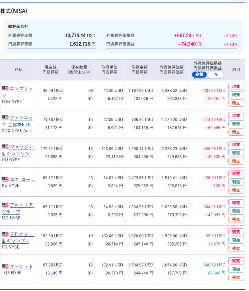
Task: Set up 積立 for プロクター & ギャンブル
Action: click(x=236, y=248)
